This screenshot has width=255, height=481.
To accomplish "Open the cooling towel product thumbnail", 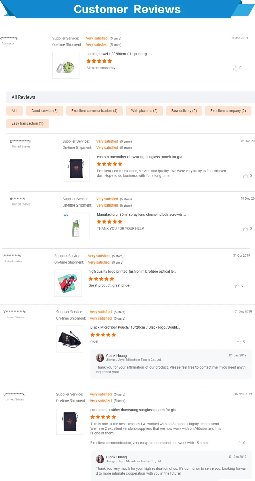I will (66, 66).
